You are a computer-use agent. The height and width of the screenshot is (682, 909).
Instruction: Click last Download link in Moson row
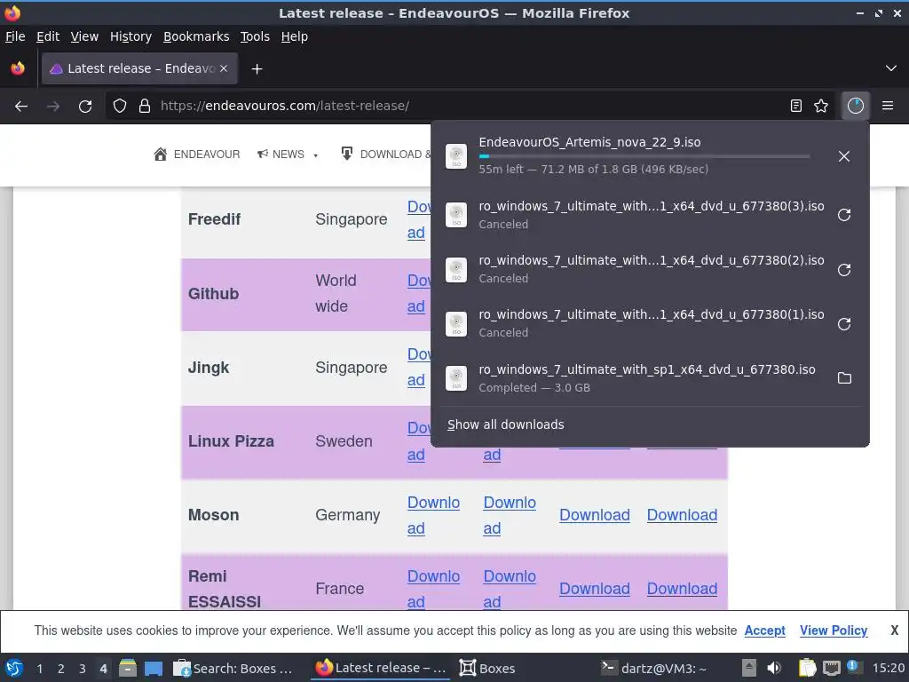point(682,515)
